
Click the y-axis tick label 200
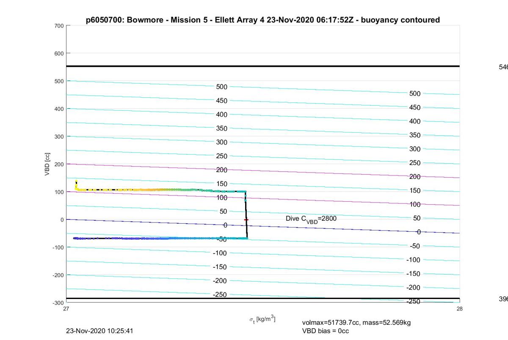coord(58,164)
